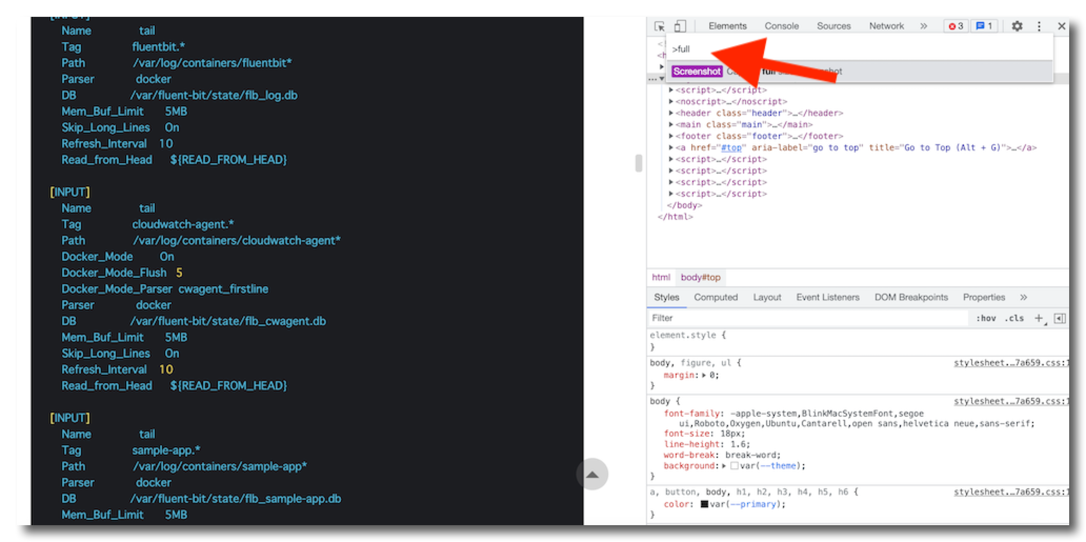Expand the margin shorthand property
Viewport: 1086px width, 542px height.
(x=704, y=375)
